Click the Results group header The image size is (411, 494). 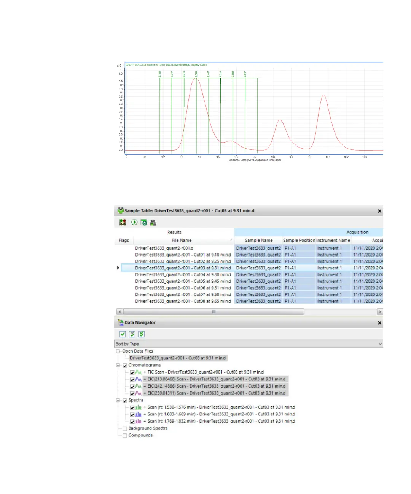[x=174, y=232]
